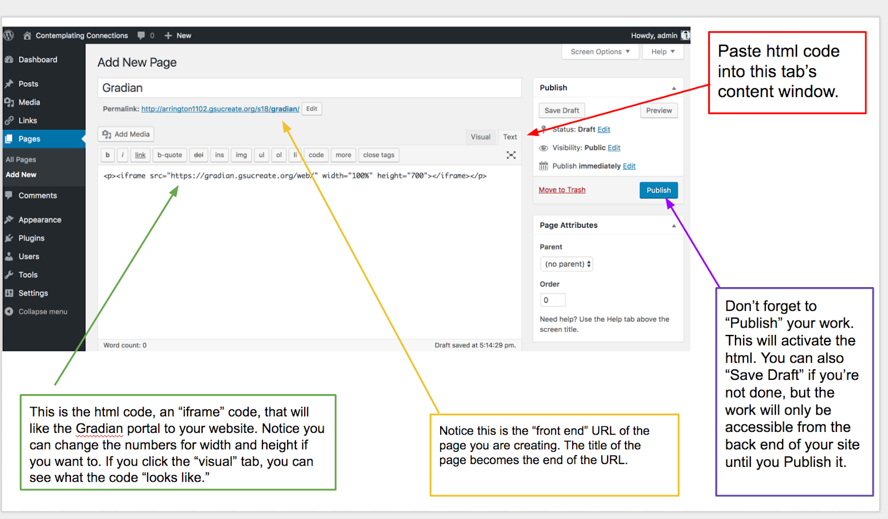Click the New plus icon
Viewport: 888px width, 519px height.
pyautogui.click(x=168, y=35)
